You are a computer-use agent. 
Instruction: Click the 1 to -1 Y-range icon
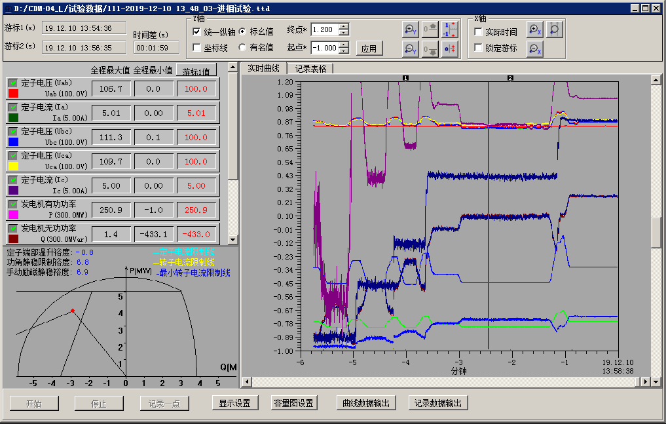449,29
